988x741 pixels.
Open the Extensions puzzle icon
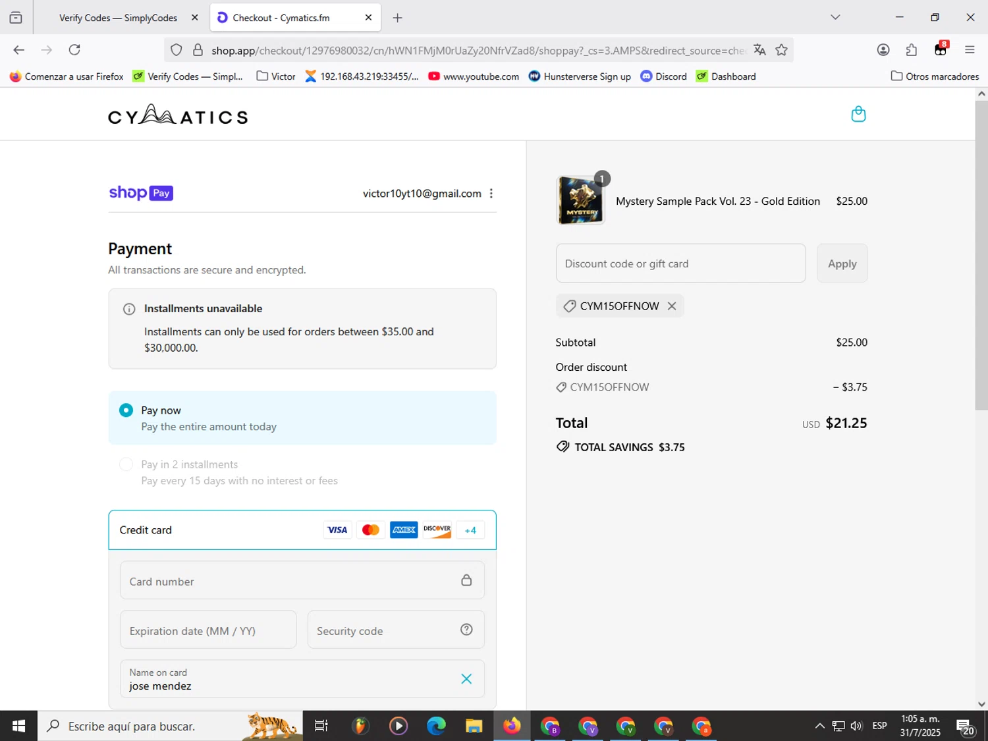(x=912, y=50)
